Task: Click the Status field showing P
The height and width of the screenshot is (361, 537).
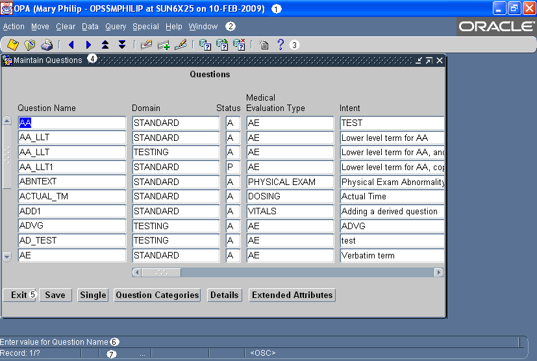Action: click(x=233, y=167)
